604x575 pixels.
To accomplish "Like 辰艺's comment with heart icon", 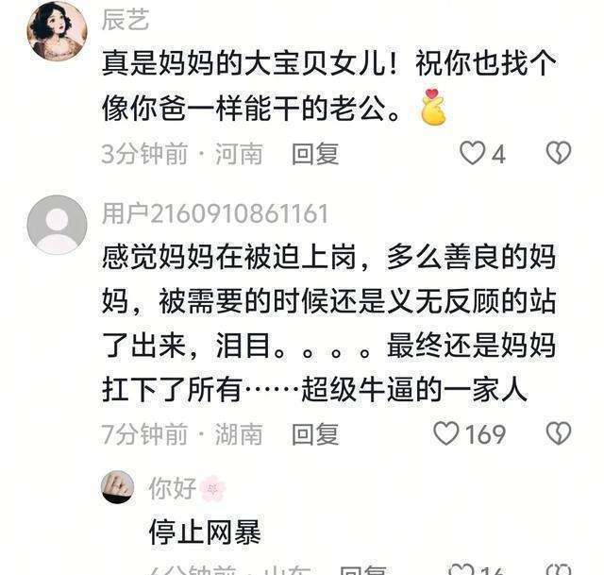I will pos(472,153).
